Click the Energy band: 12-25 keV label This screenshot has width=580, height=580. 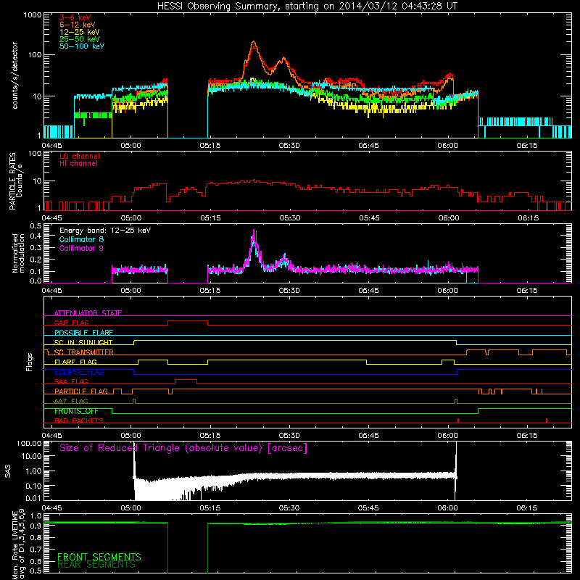105,231
